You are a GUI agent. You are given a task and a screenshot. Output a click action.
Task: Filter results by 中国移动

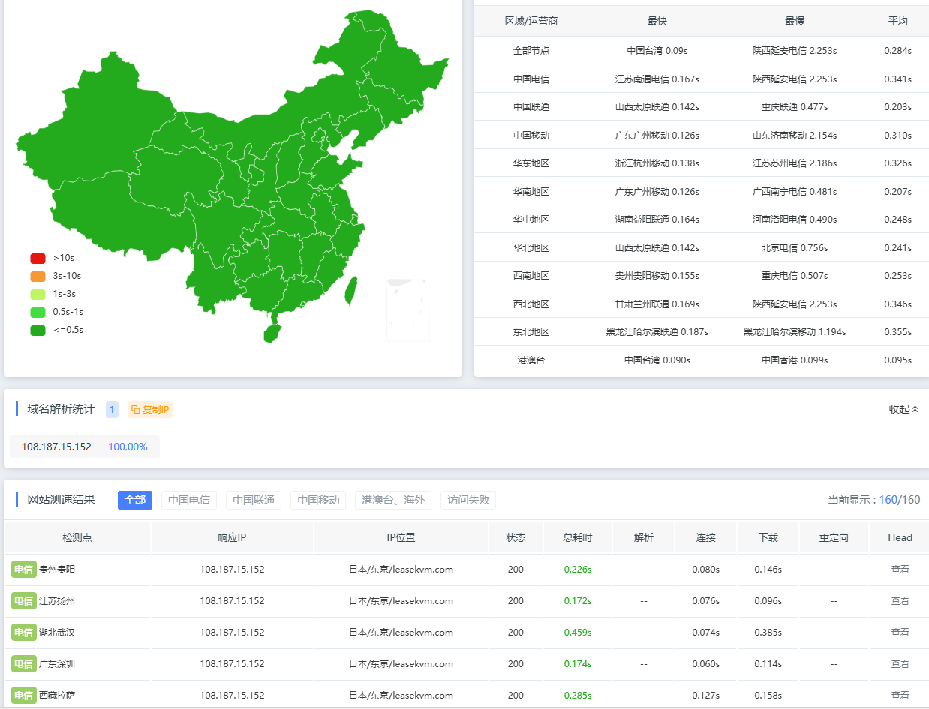coord(318,500)
